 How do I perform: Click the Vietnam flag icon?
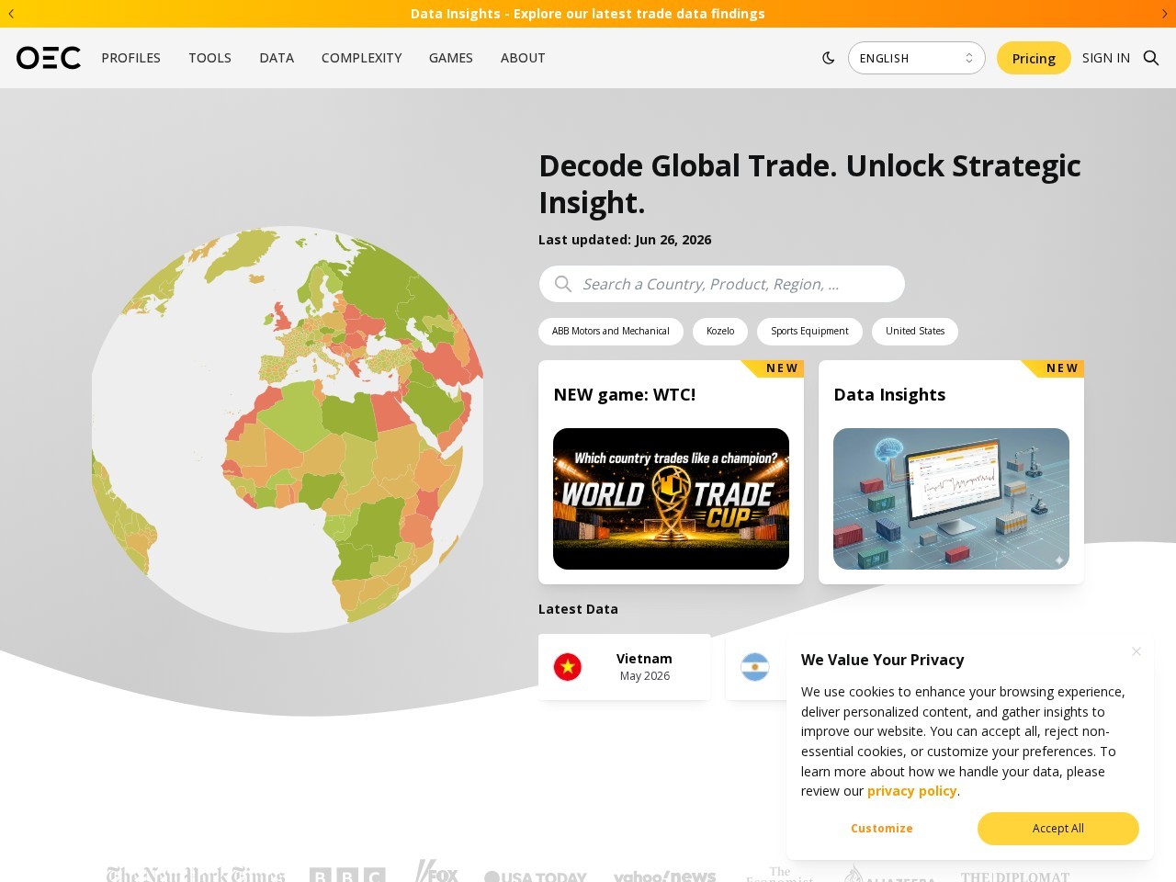pos(568,667)
